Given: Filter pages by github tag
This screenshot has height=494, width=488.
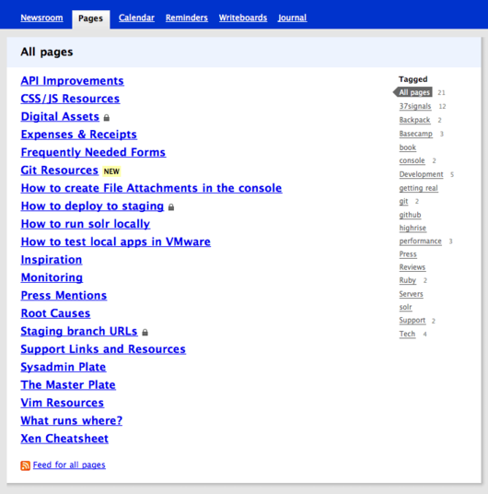Looking at the screenshot, I should (x=410, y=215).
